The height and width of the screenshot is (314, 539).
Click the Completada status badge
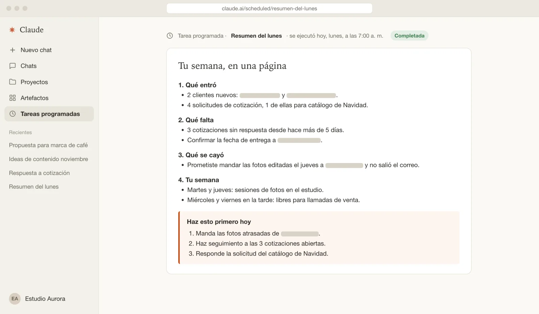tap(409, 36)
